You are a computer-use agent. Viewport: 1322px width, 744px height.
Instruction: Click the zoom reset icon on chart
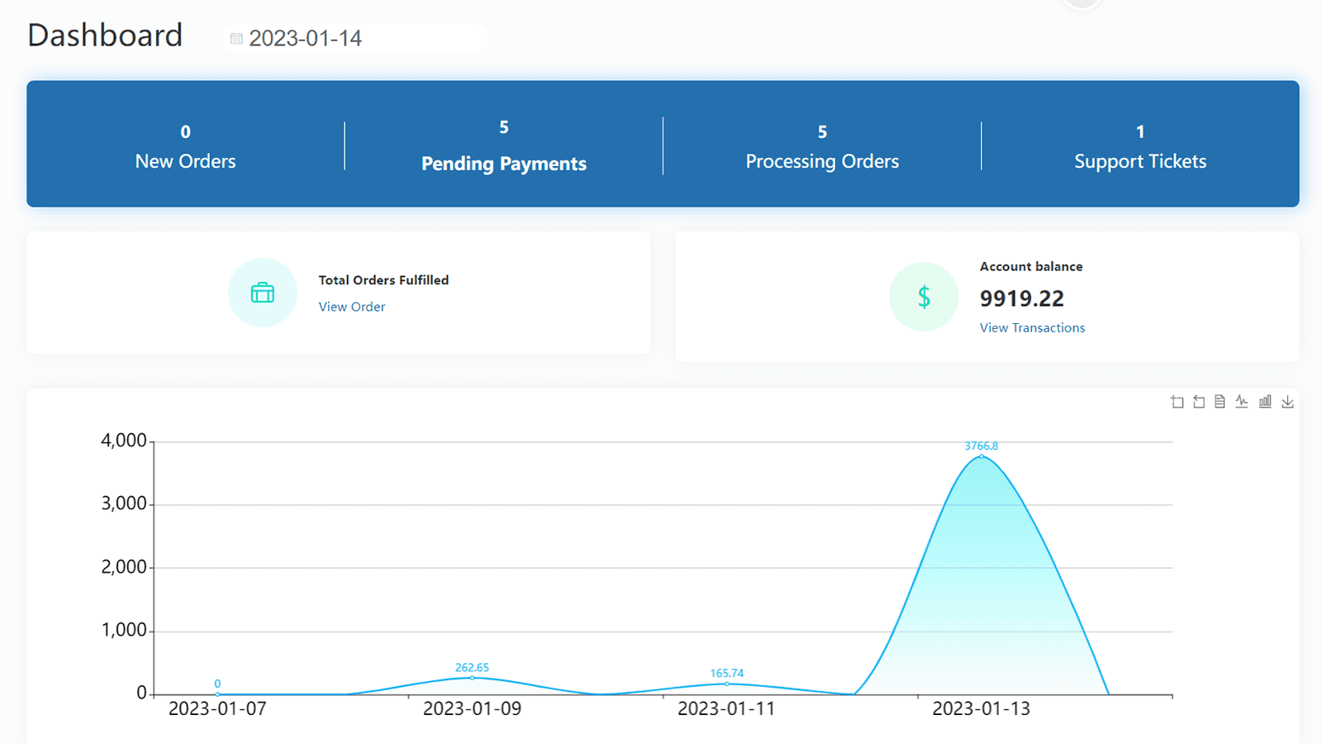point(1199,402)
